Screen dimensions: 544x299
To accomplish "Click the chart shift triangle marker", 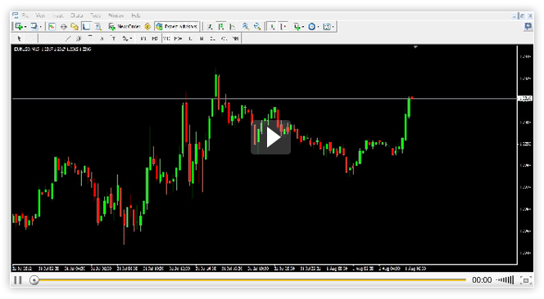I will [x=415, y=47].
